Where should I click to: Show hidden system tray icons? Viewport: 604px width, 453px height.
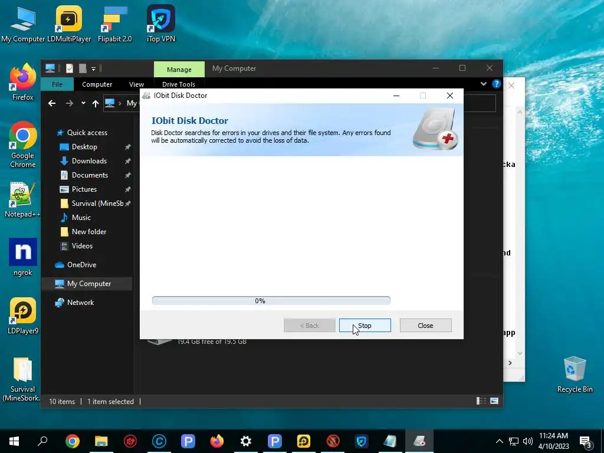coord(499,441)
